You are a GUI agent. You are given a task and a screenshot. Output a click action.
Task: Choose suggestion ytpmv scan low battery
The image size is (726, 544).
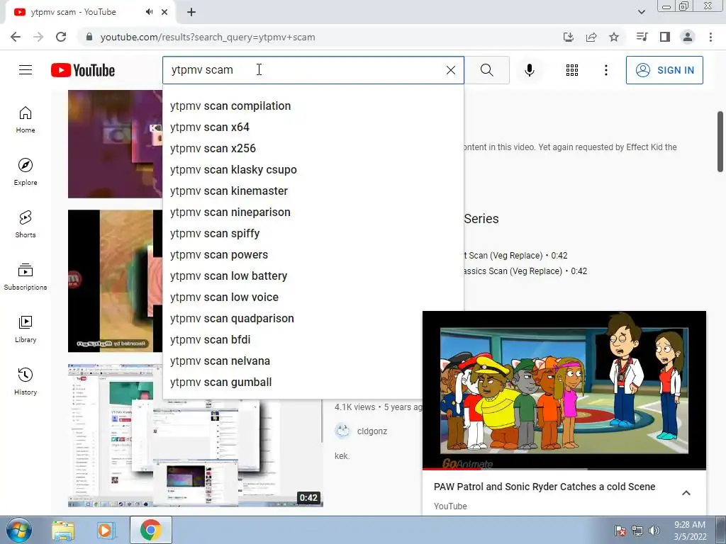pos(313,276)
